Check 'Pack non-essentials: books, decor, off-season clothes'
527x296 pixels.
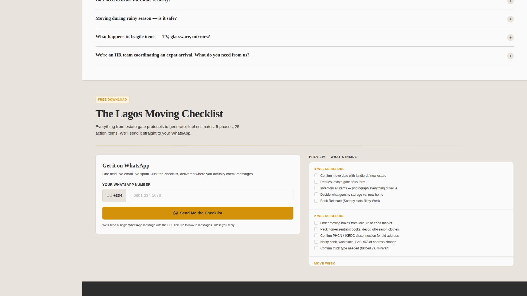(x=316, y=229)
